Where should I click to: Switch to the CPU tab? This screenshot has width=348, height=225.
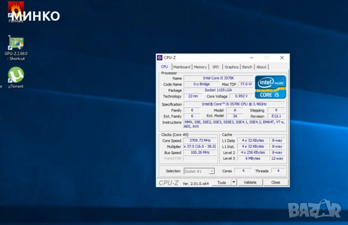coord(164,67)
